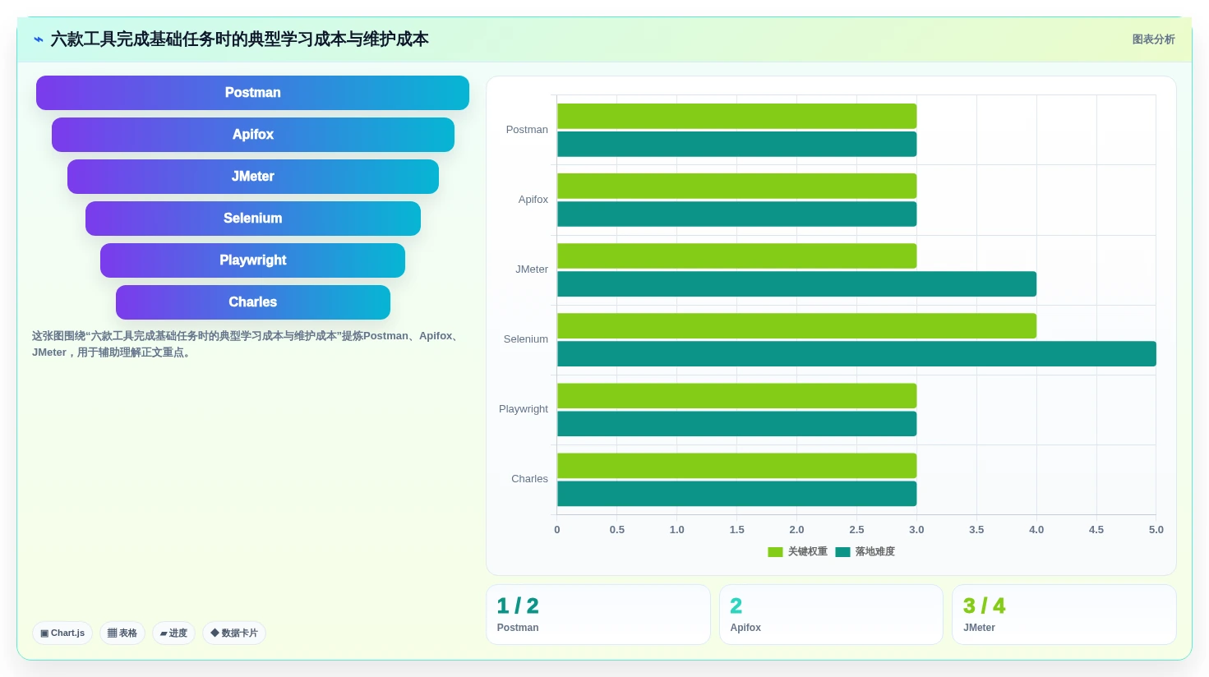Screen dimensions: 1209x677
Task: Toggle the 落地难度 legend swatch
Action: coord(842,552)
